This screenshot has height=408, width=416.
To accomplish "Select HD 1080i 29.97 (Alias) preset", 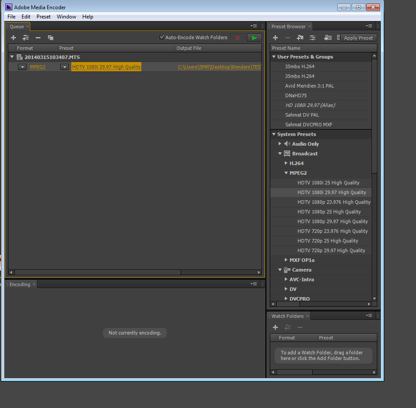I will point(321,105).
